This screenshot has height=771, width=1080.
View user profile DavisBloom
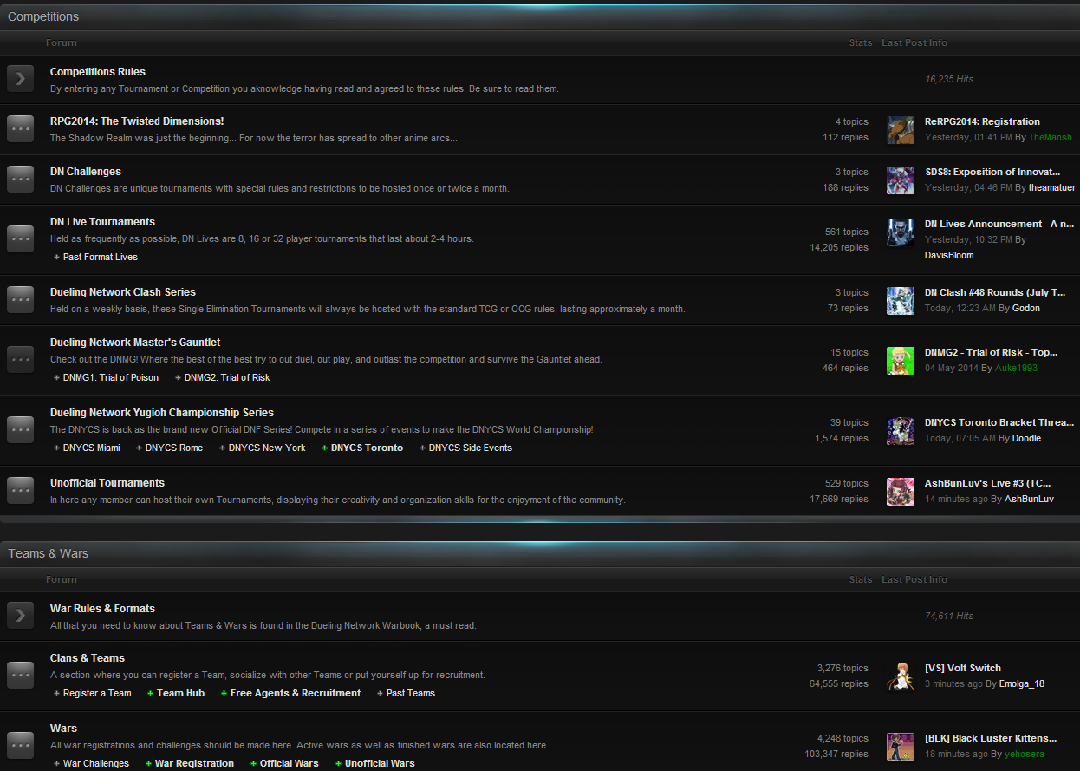(949, 255)
